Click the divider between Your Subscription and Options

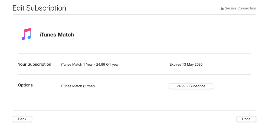[x=134, y=75]
